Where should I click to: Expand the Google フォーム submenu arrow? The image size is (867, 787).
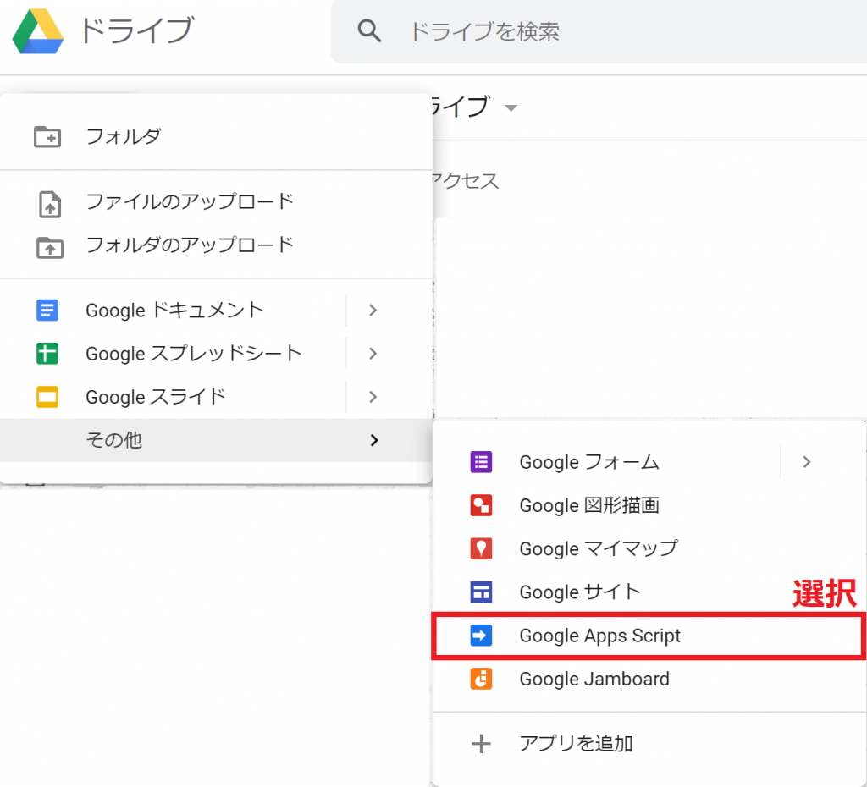click(806, 462)
